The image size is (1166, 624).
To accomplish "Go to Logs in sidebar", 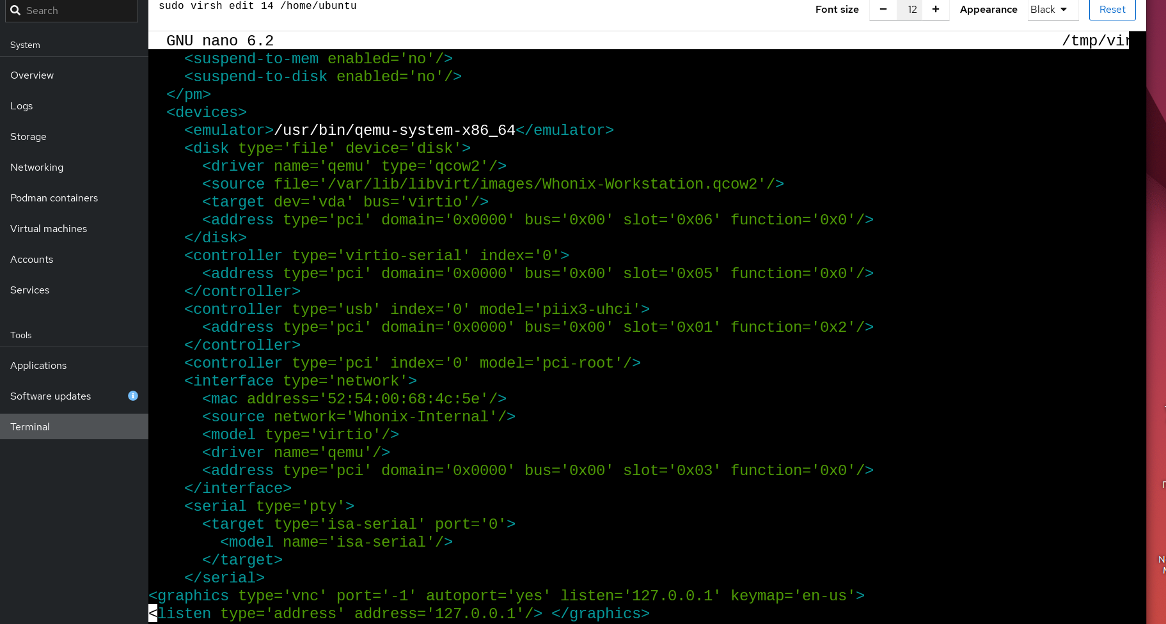I will 22,106.
